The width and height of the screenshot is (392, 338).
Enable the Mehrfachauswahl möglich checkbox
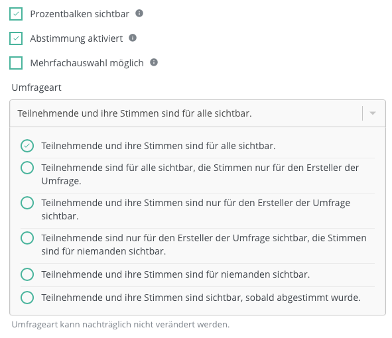pyautogui.click(x=16, y=63)
